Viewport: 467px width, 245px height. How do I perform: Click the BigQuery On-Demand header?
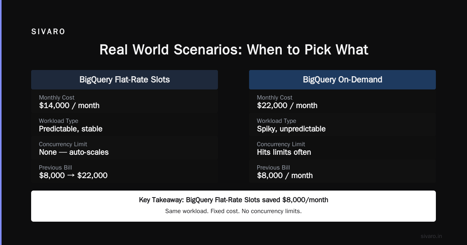[x=342, y=80]
